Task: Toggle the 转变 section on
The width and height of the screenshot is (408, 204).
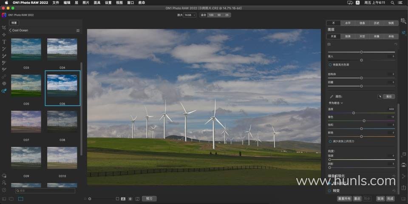Action: pos(329,191)
